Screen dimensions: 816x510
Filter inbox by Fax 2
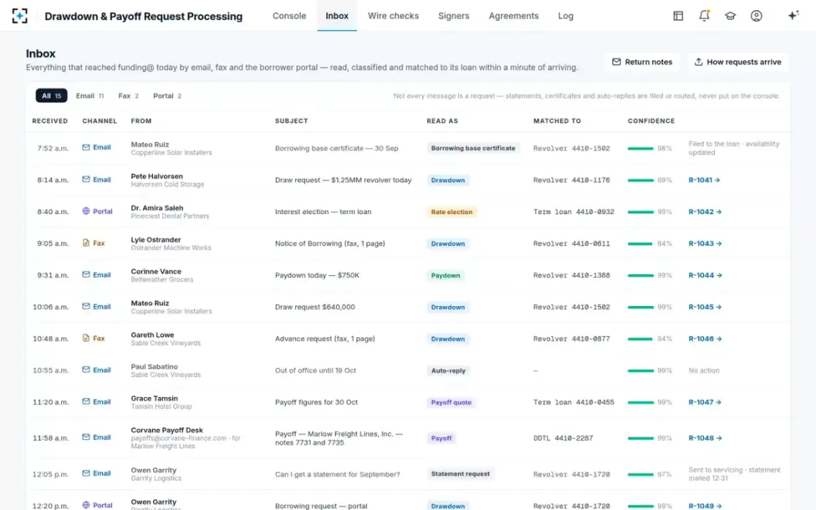click(129, 96)
